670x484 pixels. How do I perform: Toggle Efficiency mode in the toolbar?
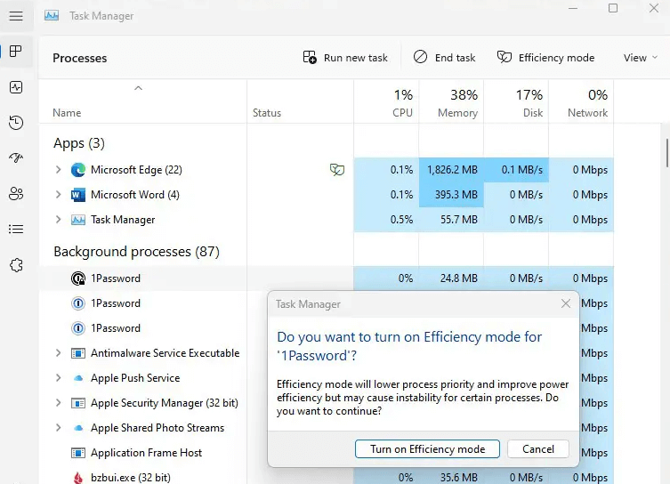pos(545,58)
